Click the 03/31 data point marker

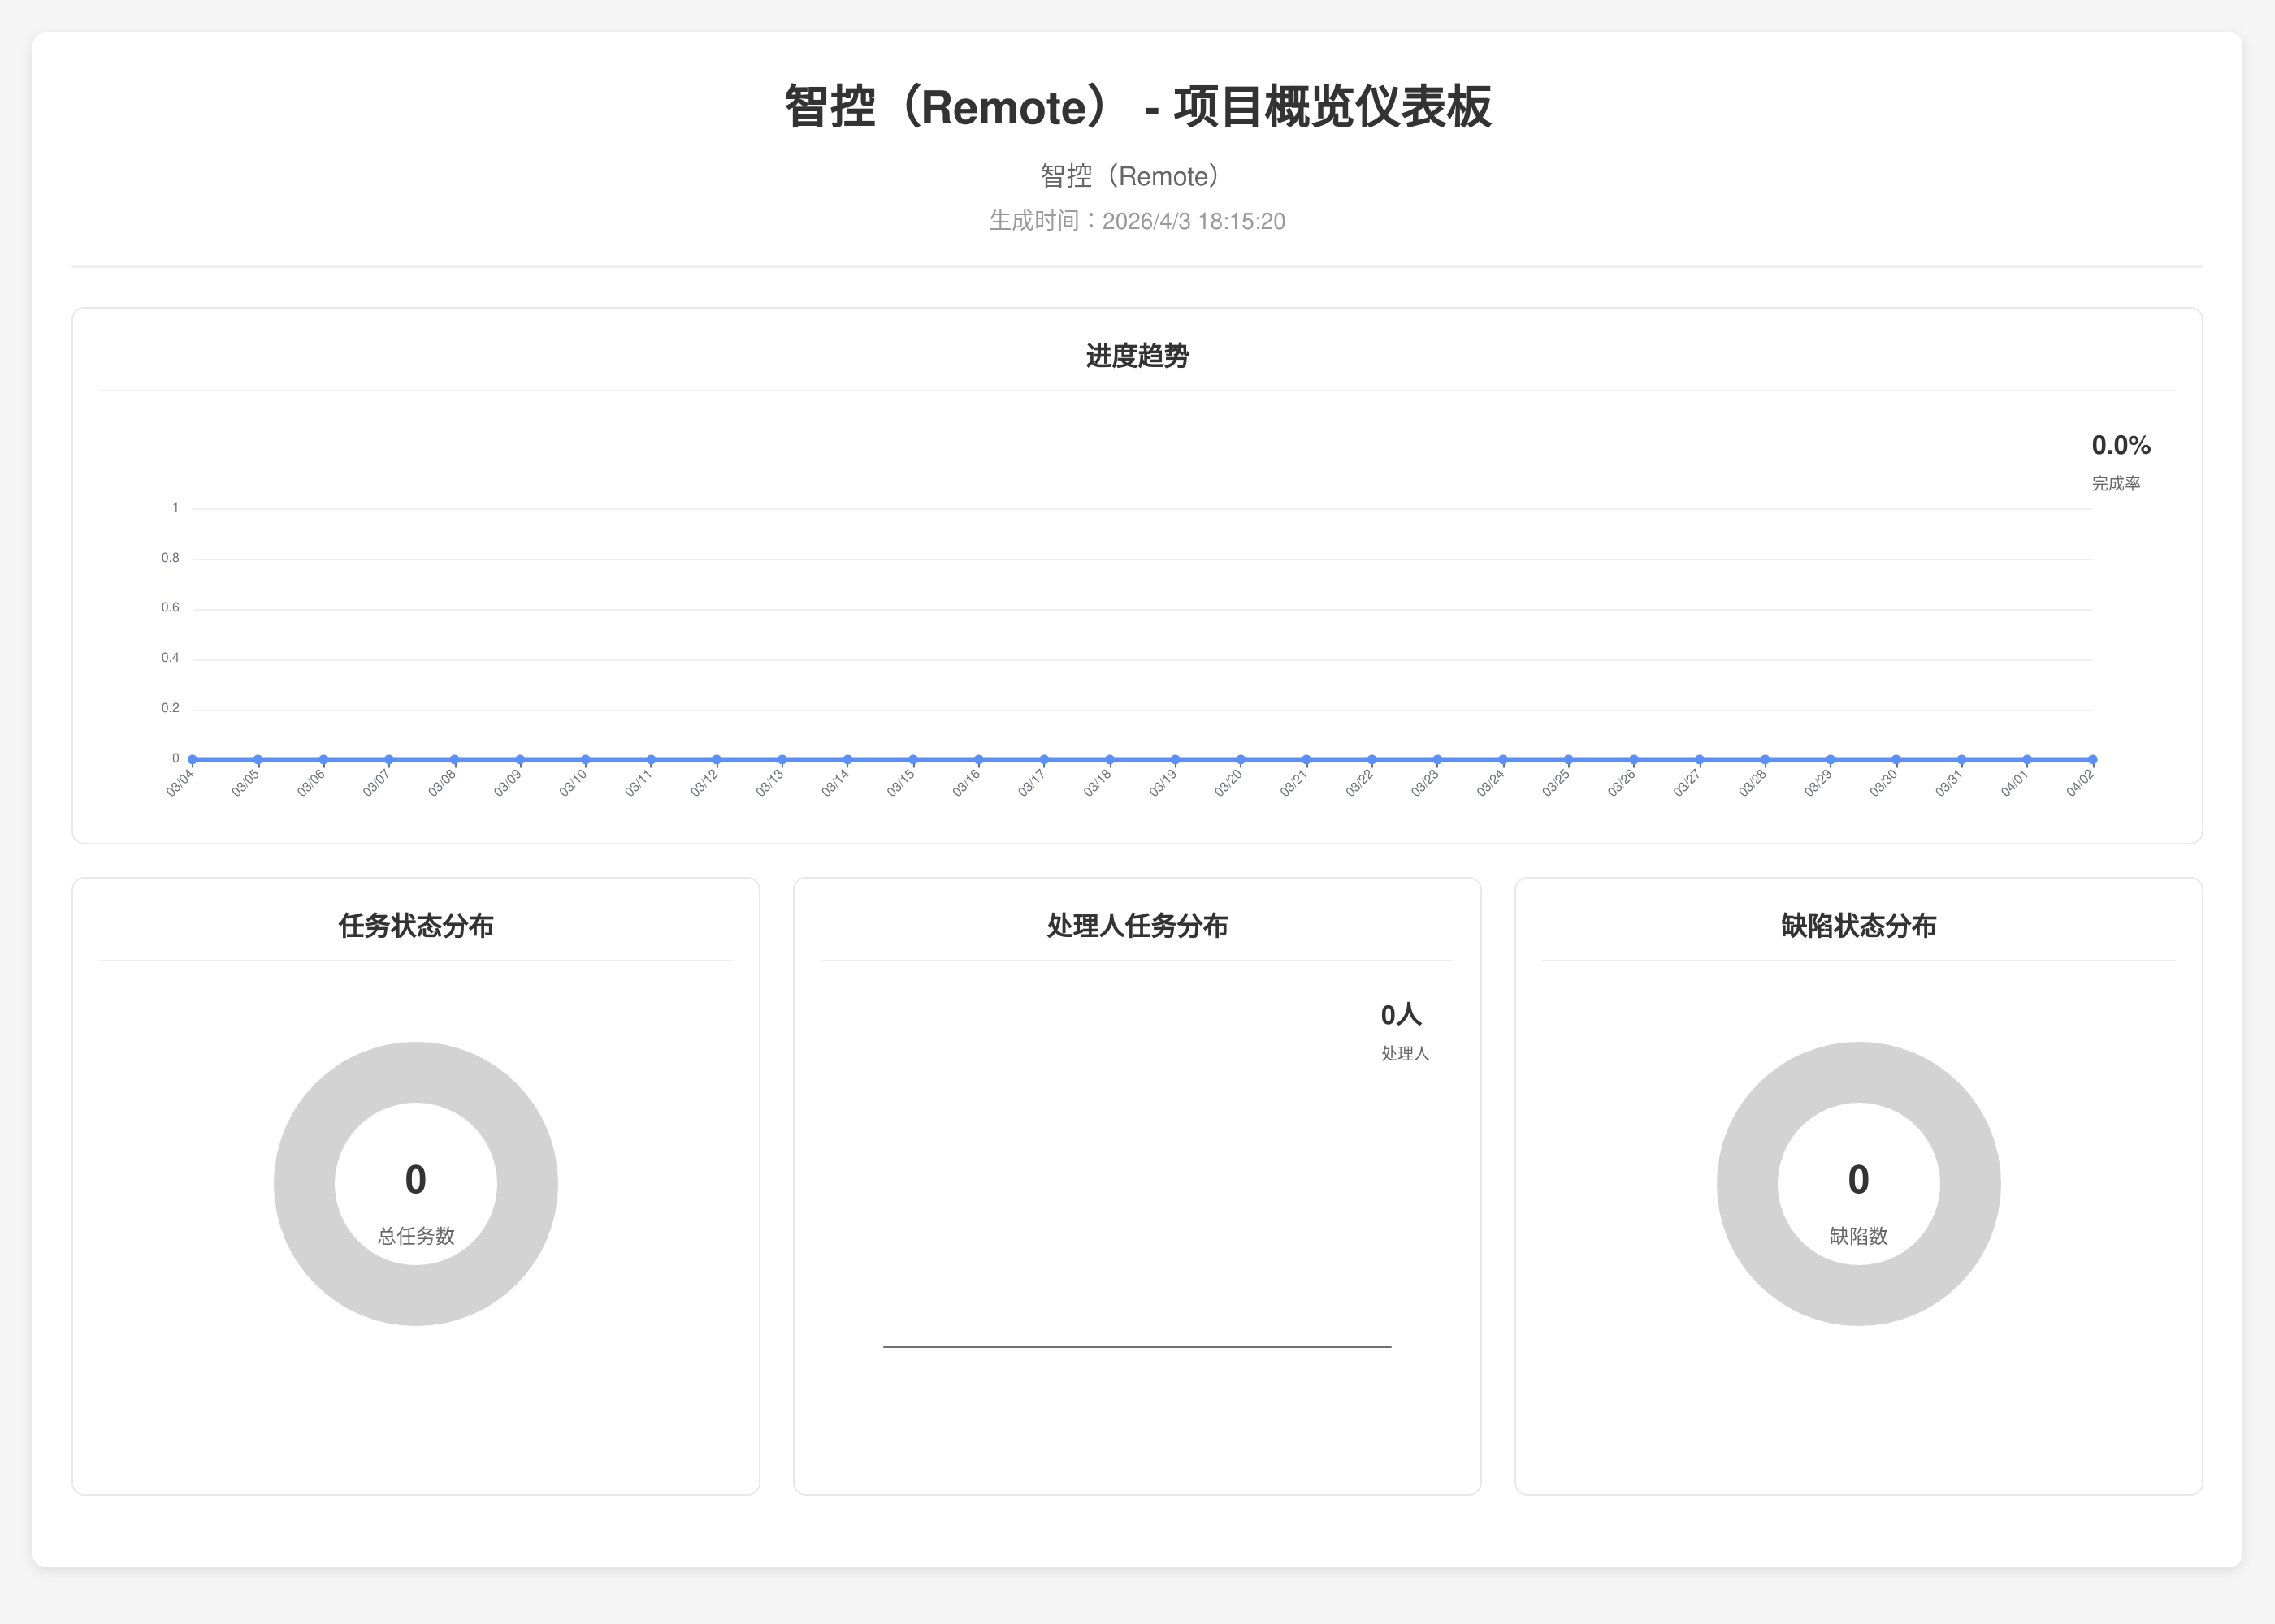[x=1961, y=759]
